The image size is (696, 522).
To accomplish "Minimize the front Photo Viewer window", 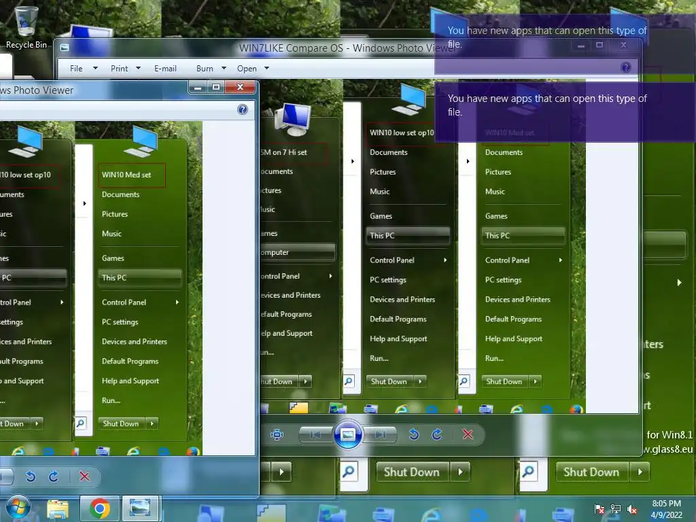I will pos(198,87).
